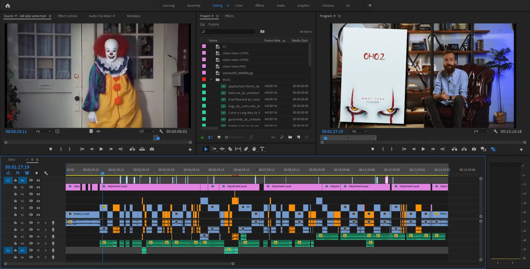Screen dimensions: 530x269
Task: Click find magnifier icon in Project panel footer
Action: (282, 137)
